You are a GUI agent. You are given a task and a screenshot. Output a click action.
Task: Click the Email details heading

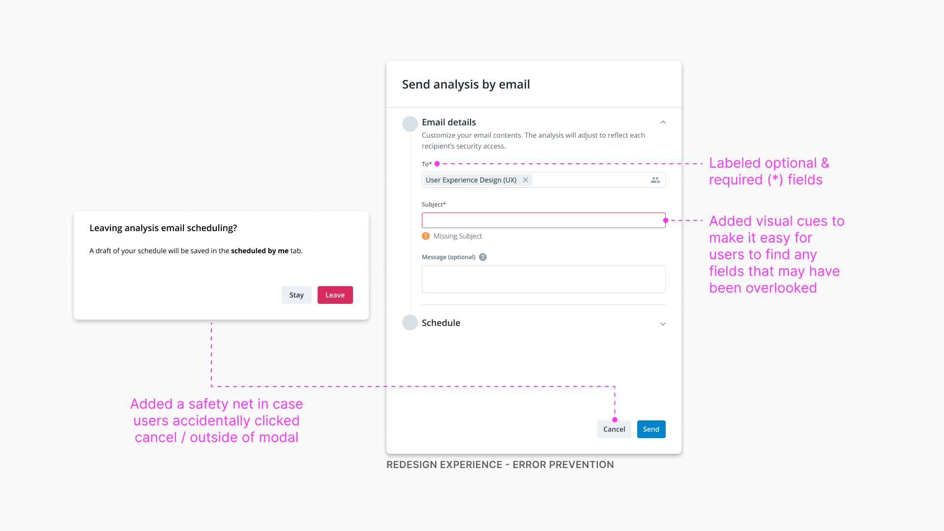click(x=449, y=122)
